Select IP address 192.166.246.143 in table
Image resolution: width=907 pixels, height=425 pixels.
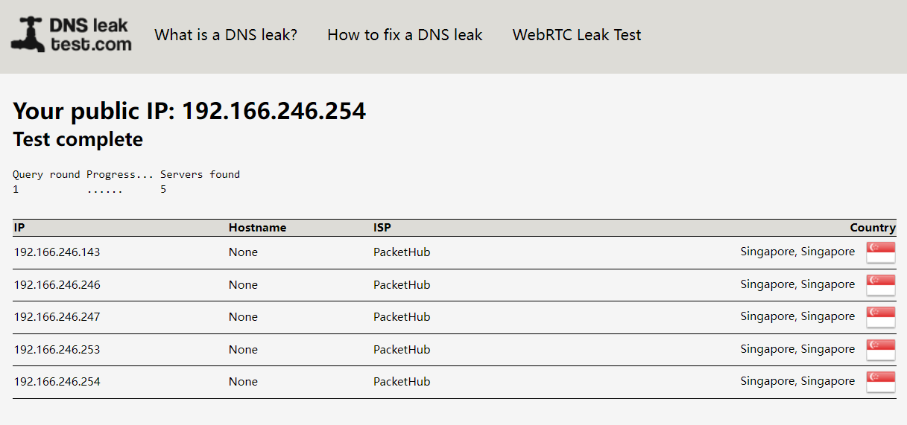click(57, 252)
